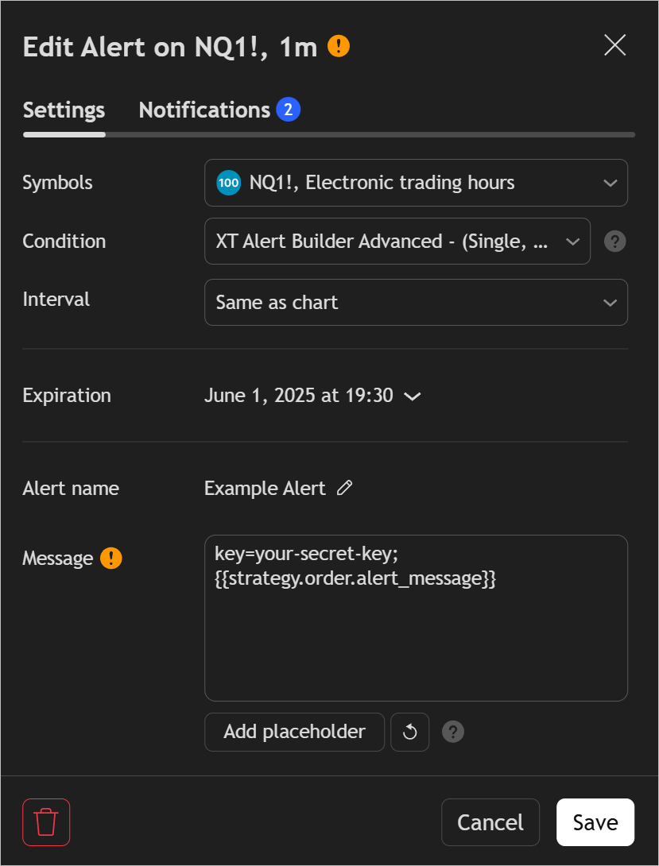Delete the alert with the trash icon

45,822
